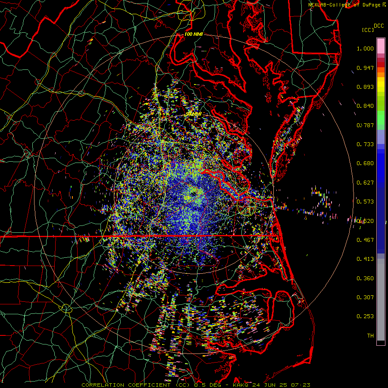Select the 0.253 legend value
This screenshot has height=388, width=388.
tap(365, 316)
